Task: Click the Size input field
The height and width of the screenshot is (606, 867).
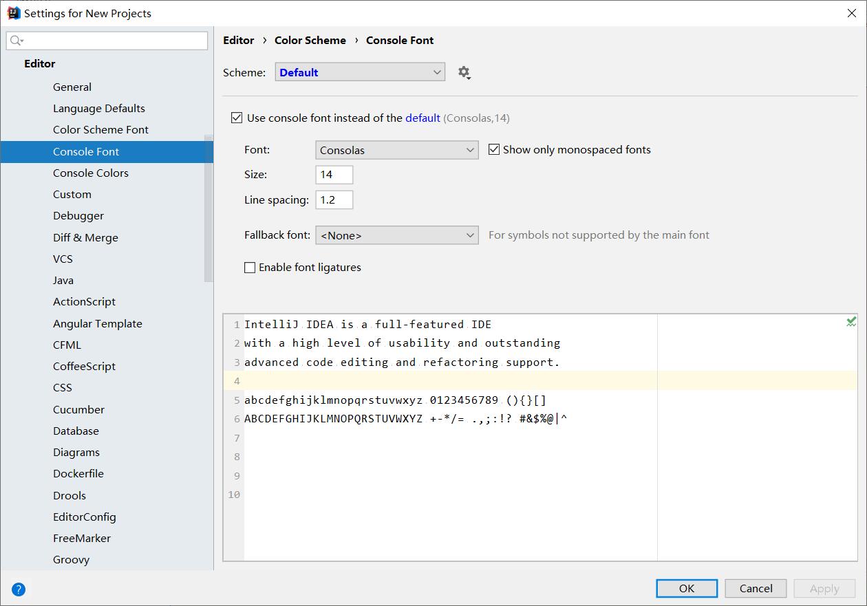Action: (x=334, y=175)
